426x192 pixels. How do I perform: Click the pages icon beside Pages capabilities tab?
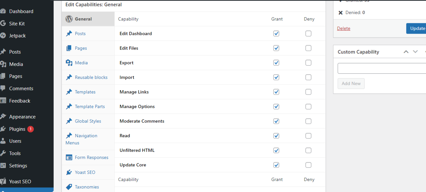pyautogui.click(x=69, y=48)
